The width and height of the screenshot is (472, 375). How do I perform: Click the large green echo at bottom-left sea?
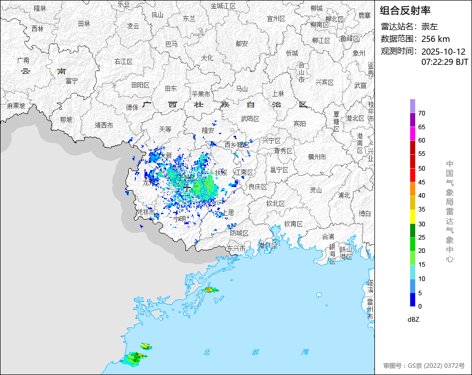pos(135,358)
